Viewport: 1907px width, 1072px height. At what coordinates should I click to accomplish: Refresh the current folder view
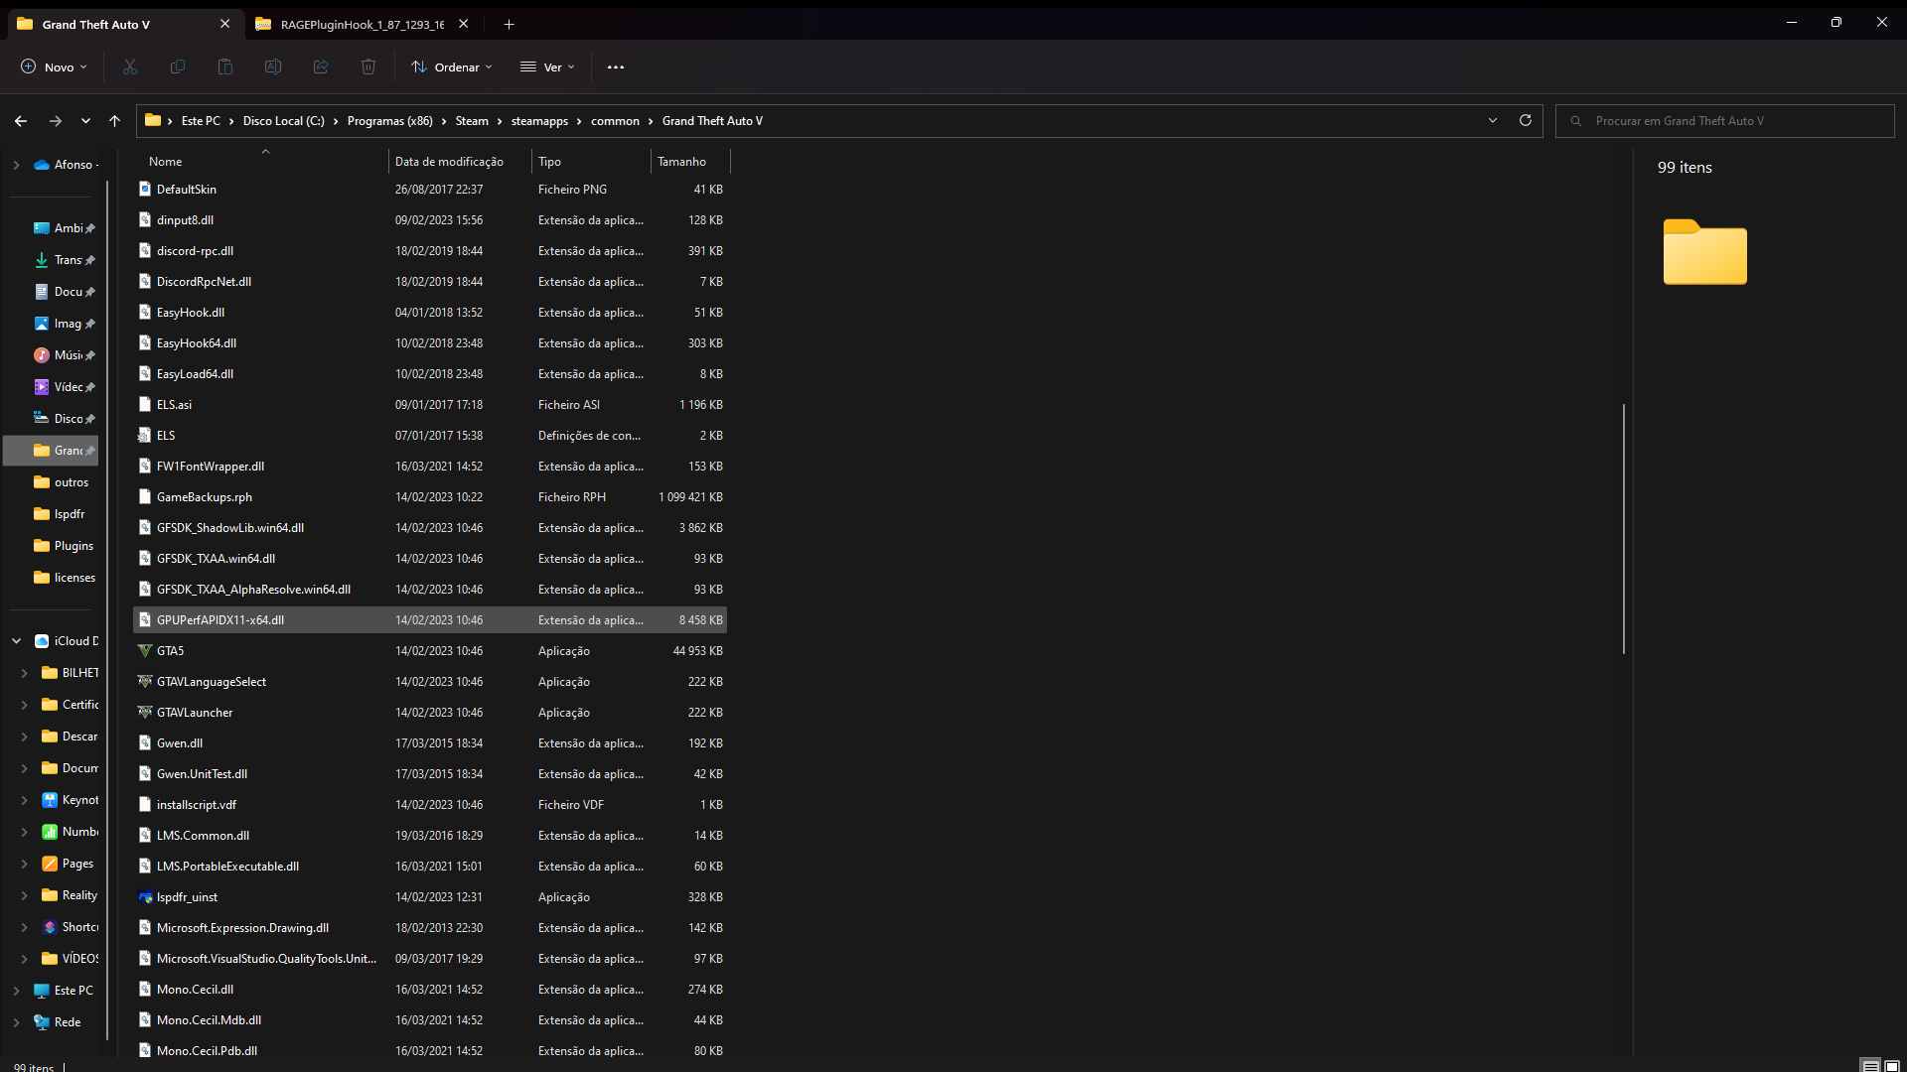[x=1526, y=120]
